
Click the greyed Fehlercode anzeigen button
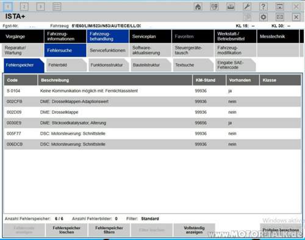pos(24,230)
